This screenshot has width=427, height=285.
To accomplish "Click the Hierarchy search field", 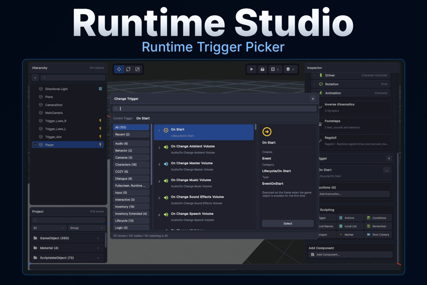I will click(x=73, y=78).
